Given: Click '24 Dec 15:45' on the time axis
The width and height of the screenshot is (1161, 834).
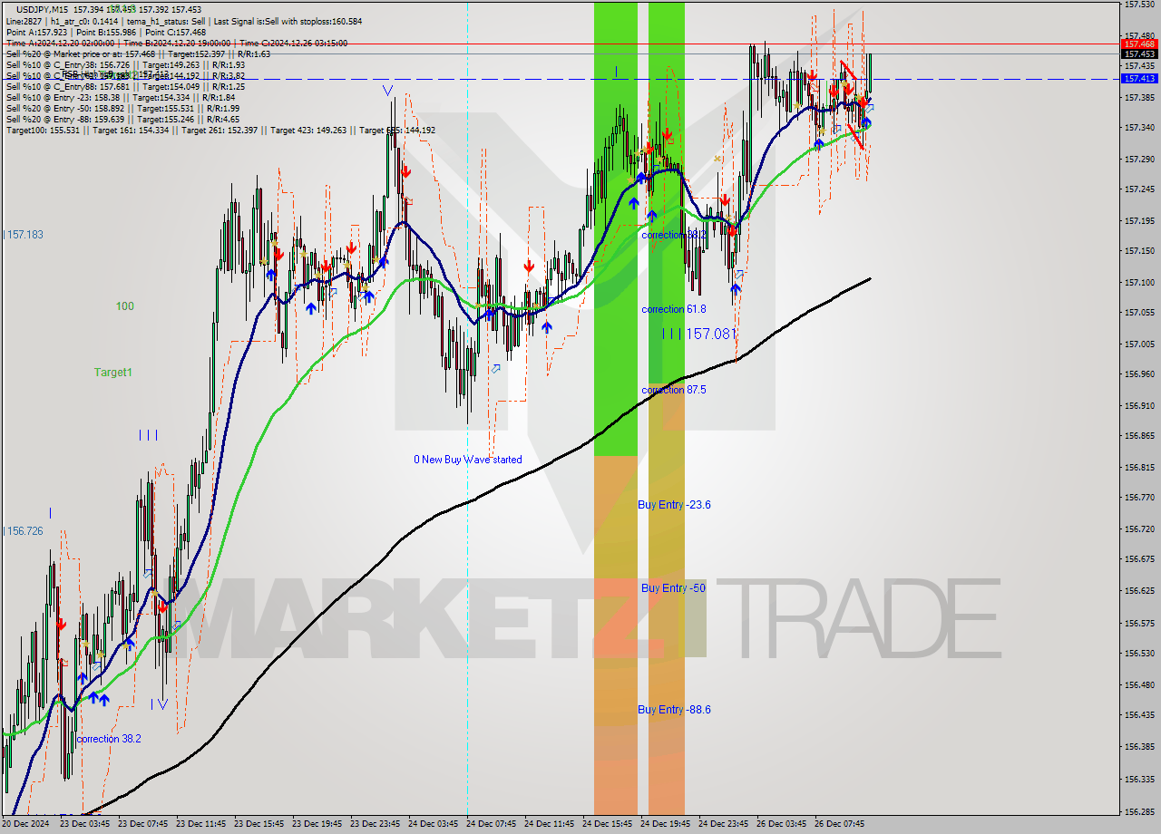Looking at the screenshot, I should (607, 824).
